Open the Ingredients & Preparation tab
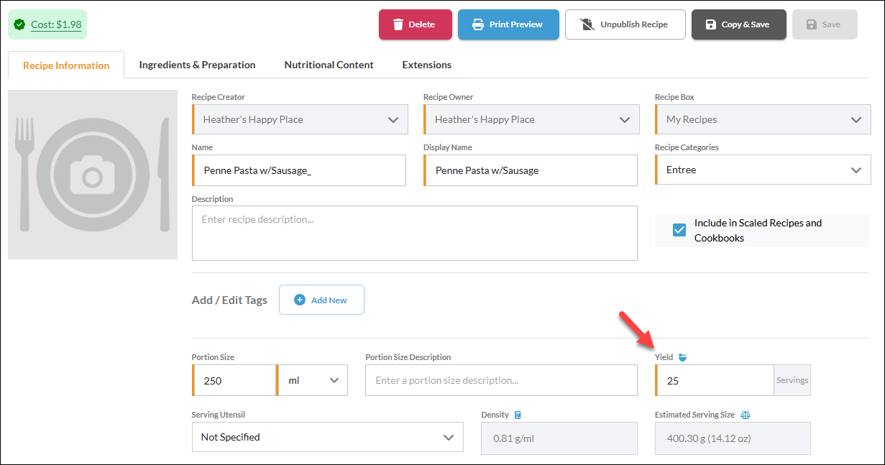 pyautogui.click(x=197, y=65)
